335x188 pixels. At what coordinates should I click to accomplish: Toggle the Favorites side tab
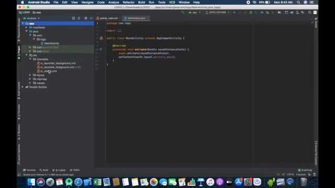tap(19, 112)
